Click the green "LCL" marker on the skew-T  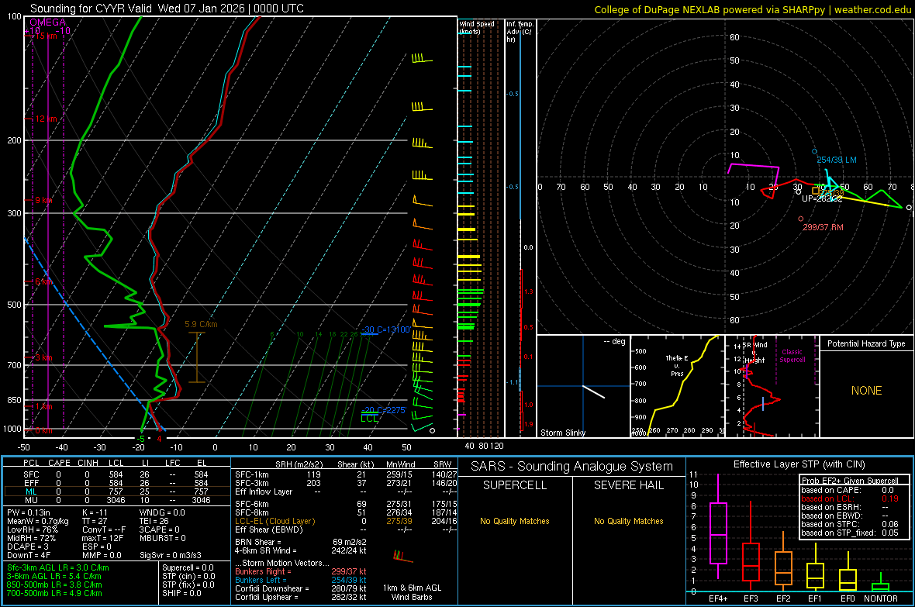pos(369,419)
